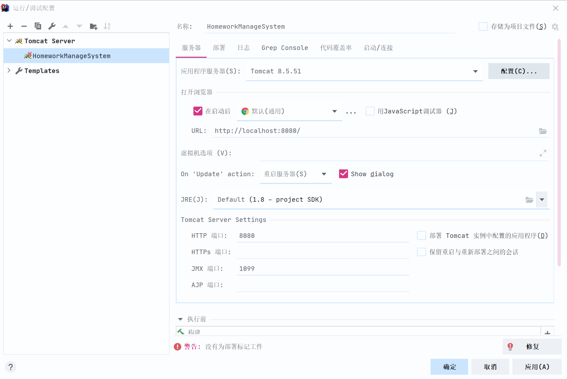Check 部署 Tomcat 实例中配置的应用程序 option
Image resolution: width=567 pixels, height=379 pixels.
coord(421,235)
